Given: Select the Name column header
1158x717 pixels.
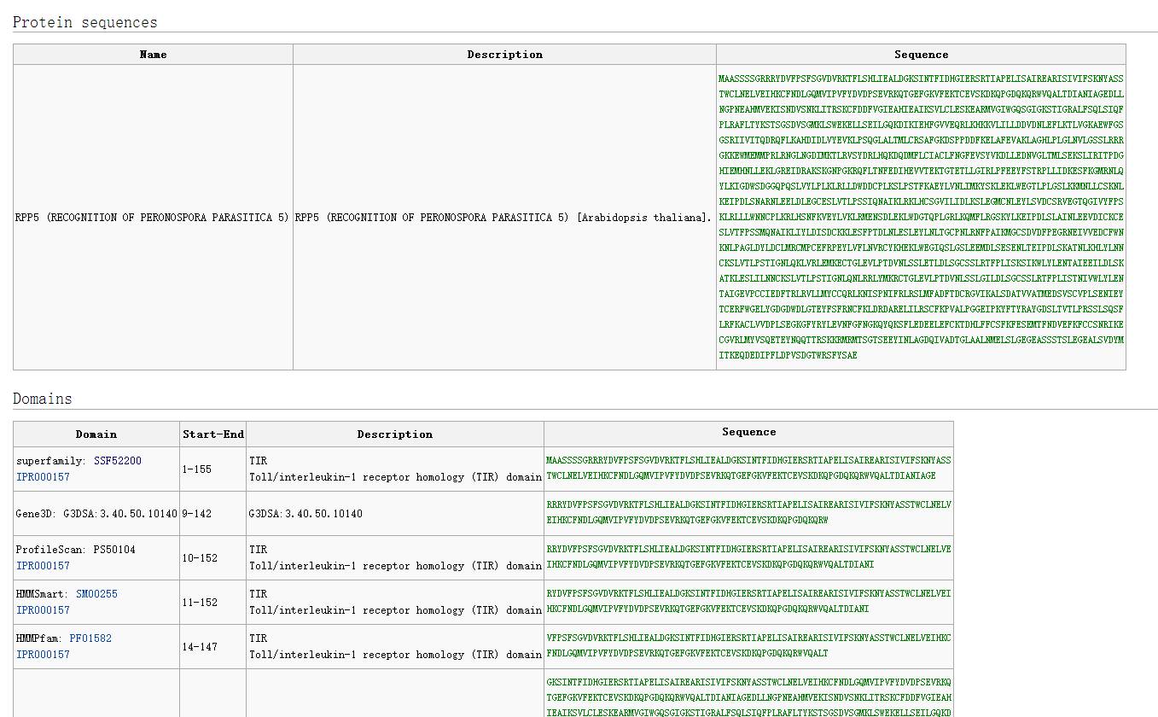Looking at the screenshot, I should [152, 54].
